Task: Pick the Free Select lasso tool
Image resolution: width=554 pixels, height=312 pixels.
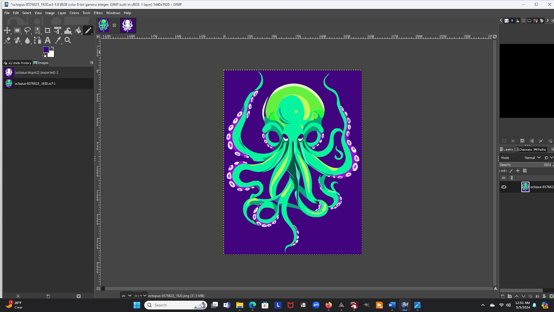Action: click(27, 31)
